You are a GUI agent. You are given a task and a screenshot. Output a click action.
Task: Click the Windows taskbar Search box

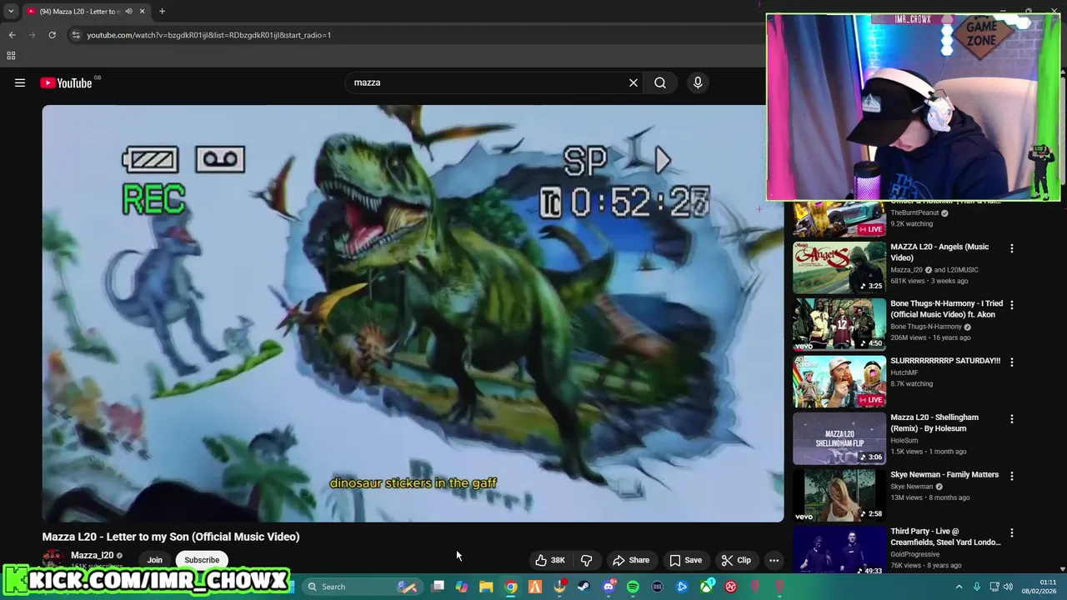click(361, 587)
